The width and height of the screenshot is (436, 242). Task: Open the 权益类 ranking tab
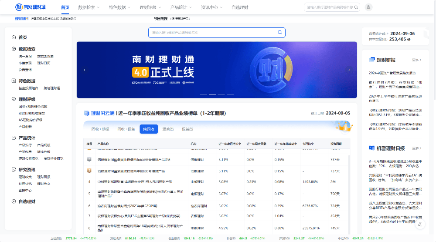tap(187, 129)
